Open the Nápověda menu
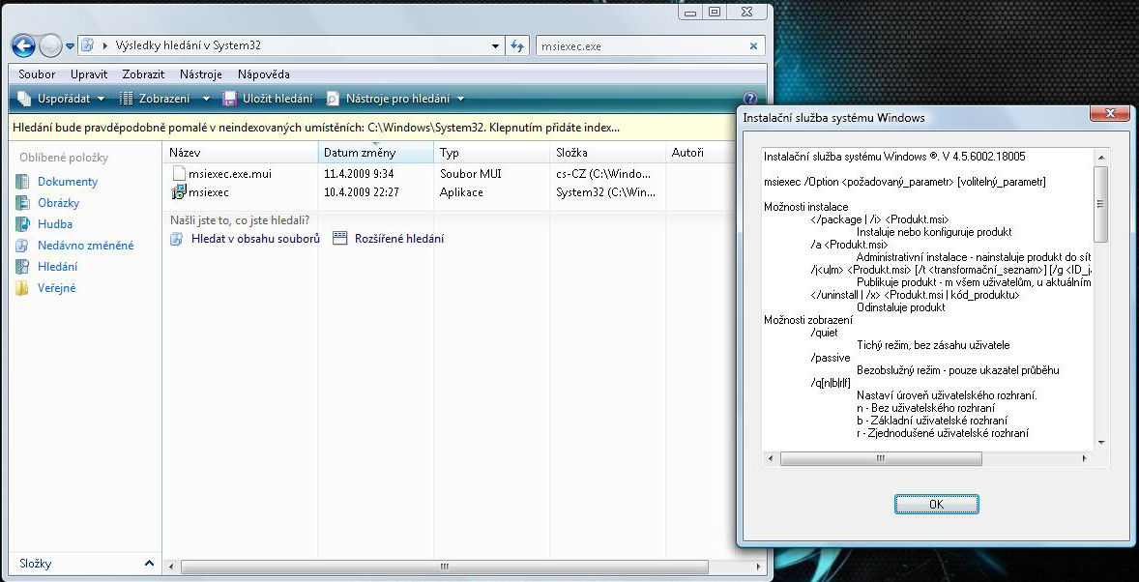The image size is (1139, 582). tap(263, 74)
